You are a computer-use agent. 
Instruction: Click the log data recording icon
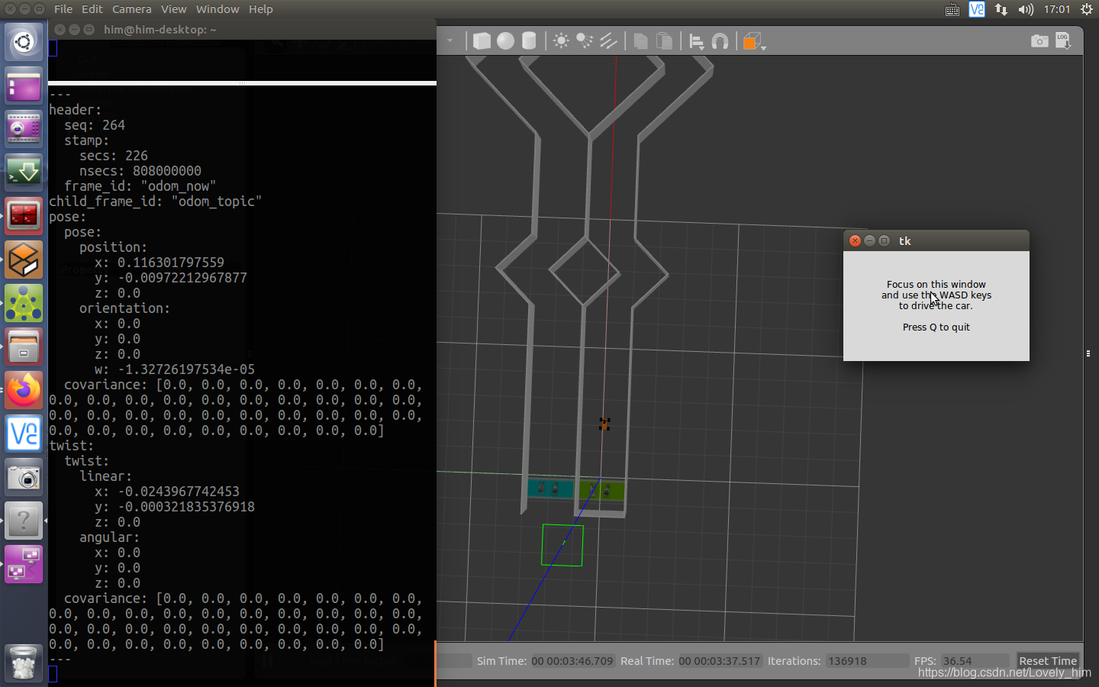click(1063, 40)
